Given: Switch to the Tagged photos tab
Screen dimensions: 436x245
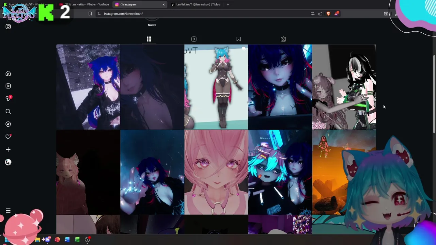Looking at the screenshot, I should (x=283, y=39).
